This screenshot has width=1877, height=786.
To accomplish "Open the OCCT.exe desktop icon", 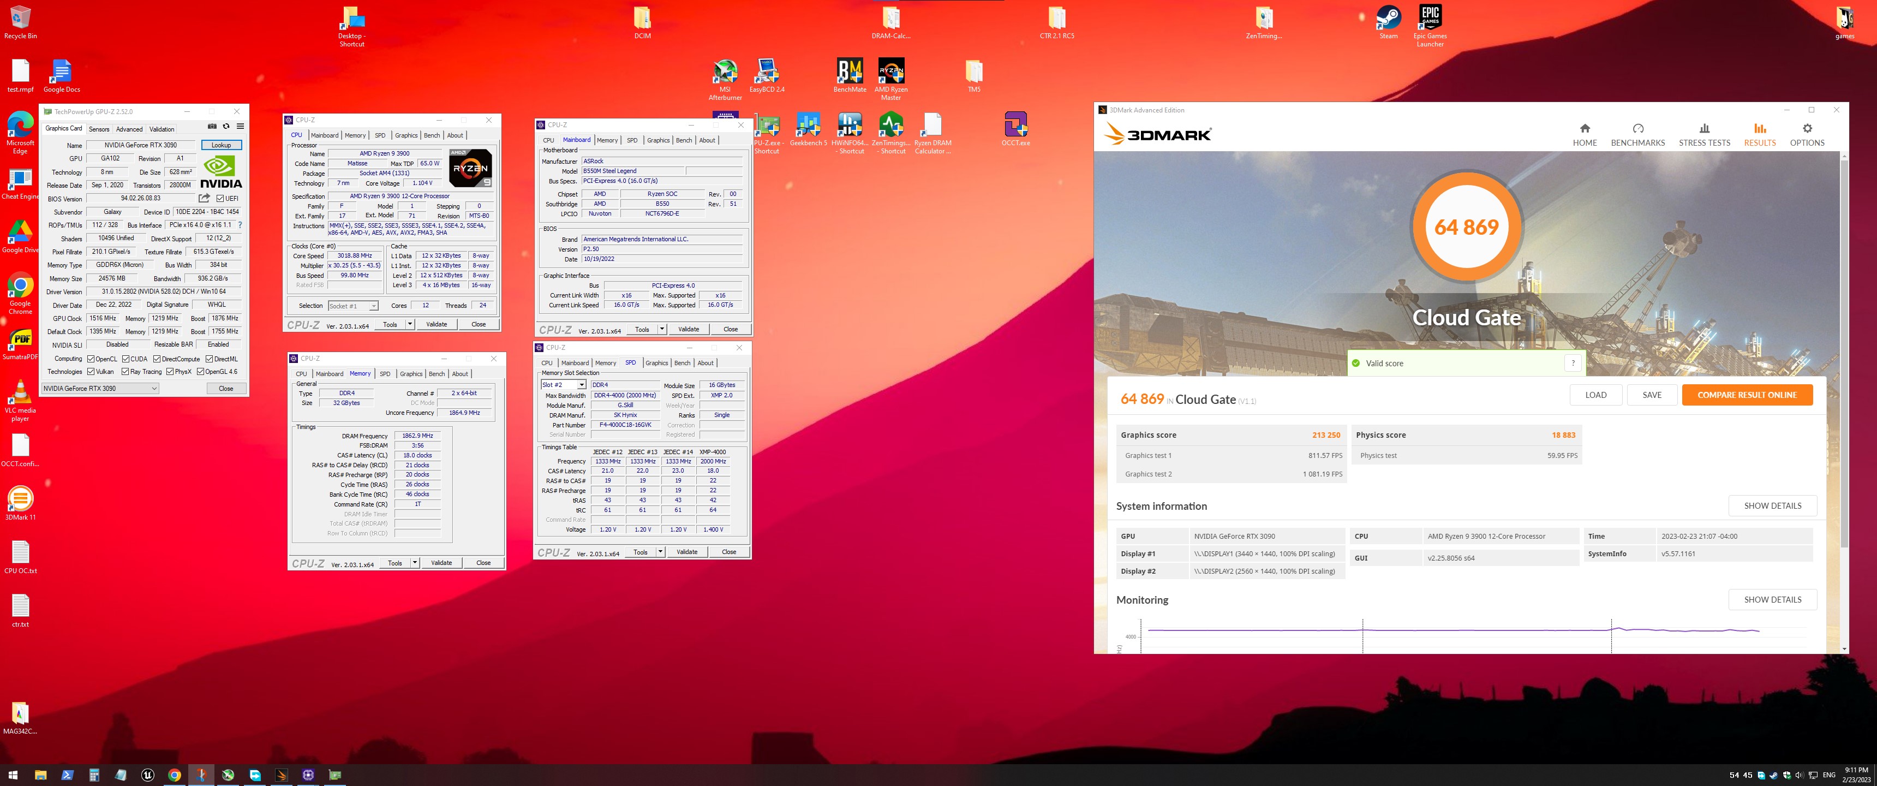I will point(1015,130).
